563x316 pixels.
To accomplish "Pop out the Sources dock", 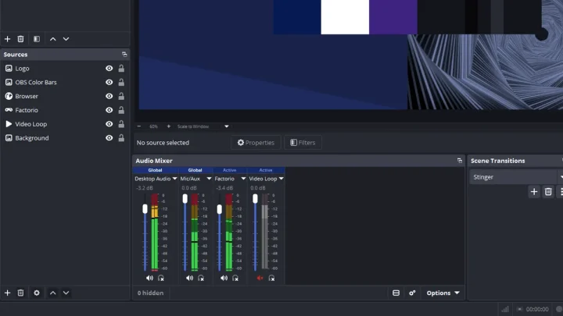I will coord(124,55).
